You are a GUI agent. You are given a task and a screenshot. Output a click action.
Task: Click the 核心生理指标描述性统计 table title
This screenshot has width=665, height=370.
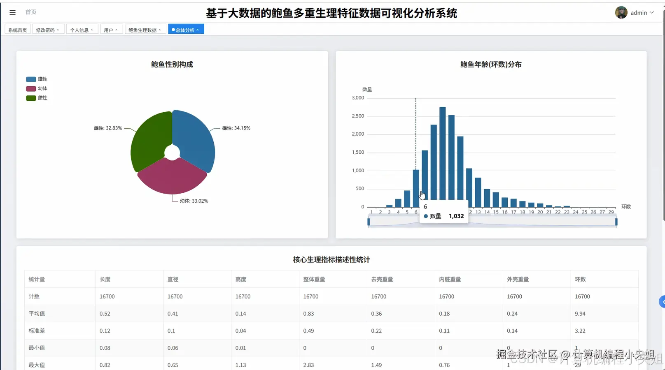point(331,259)
